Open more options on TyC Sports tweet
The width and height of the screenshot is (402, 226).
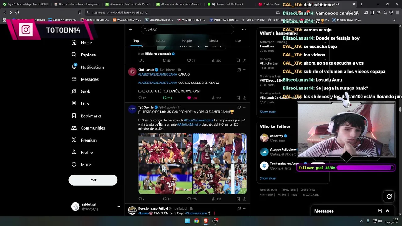[x=245, y=107]
